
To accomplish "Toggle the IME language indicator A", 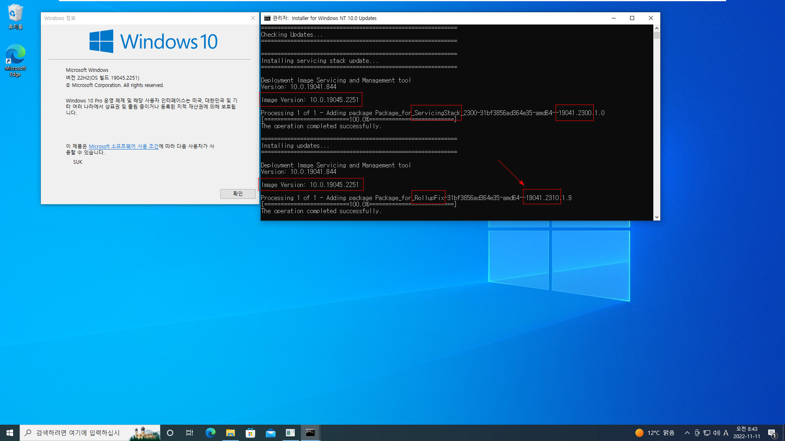I will coord(726,433).
